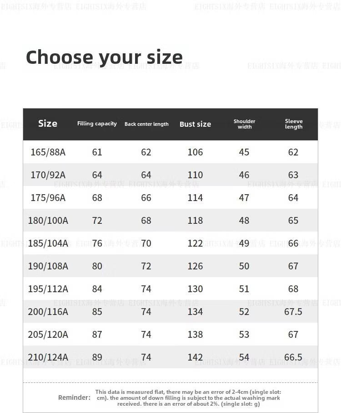
Task: Click the Shoulder width column header
Action: (x=245, y=124)
